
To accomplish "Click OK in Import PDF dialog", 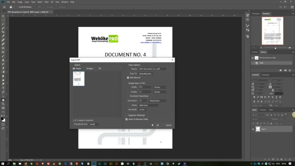I will [x=157, y=125].
